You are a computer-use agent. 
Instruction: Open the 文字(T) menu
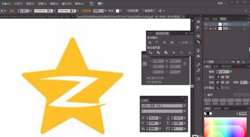click(18, 3)
